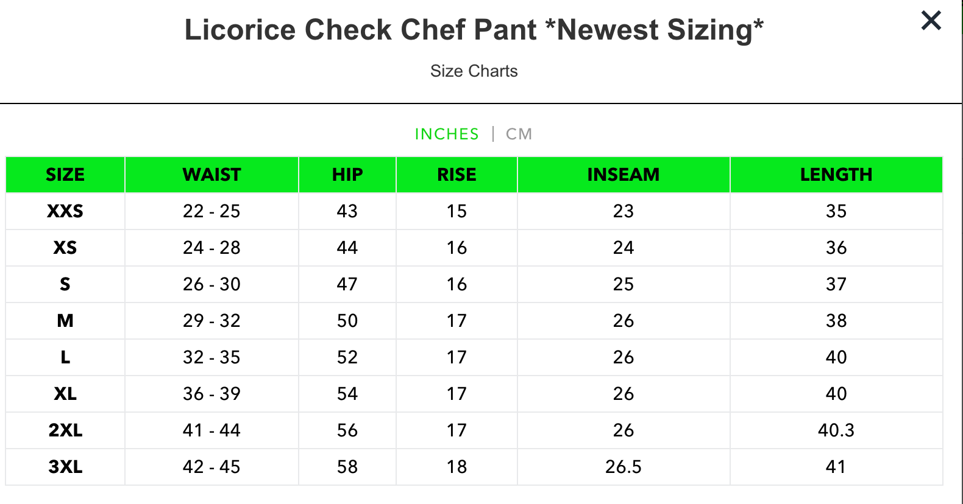Click the HIP column header

[347, 175]
